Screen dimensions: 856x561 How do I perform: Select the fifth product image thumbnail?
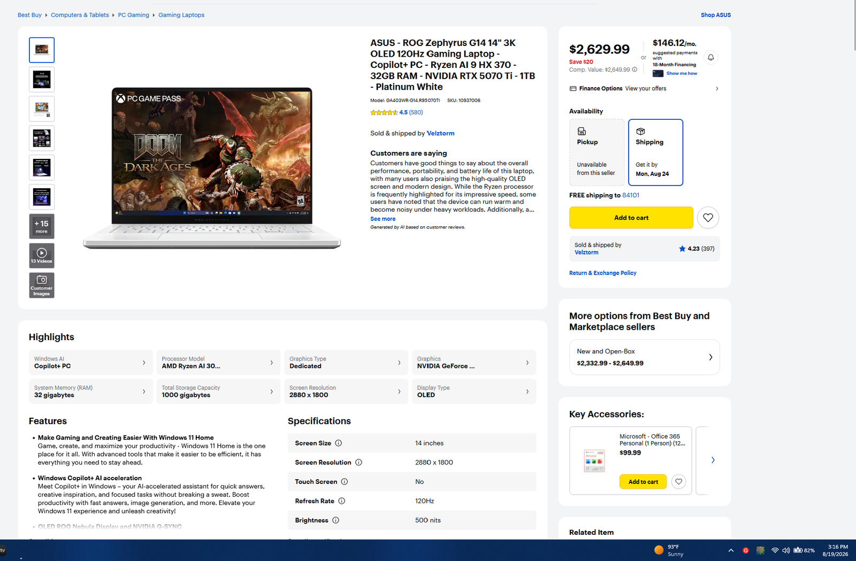(x=42, y=167)
